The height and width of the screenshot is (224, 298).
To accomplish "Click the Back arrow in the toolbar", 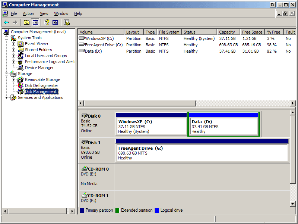I will (6, 22).
